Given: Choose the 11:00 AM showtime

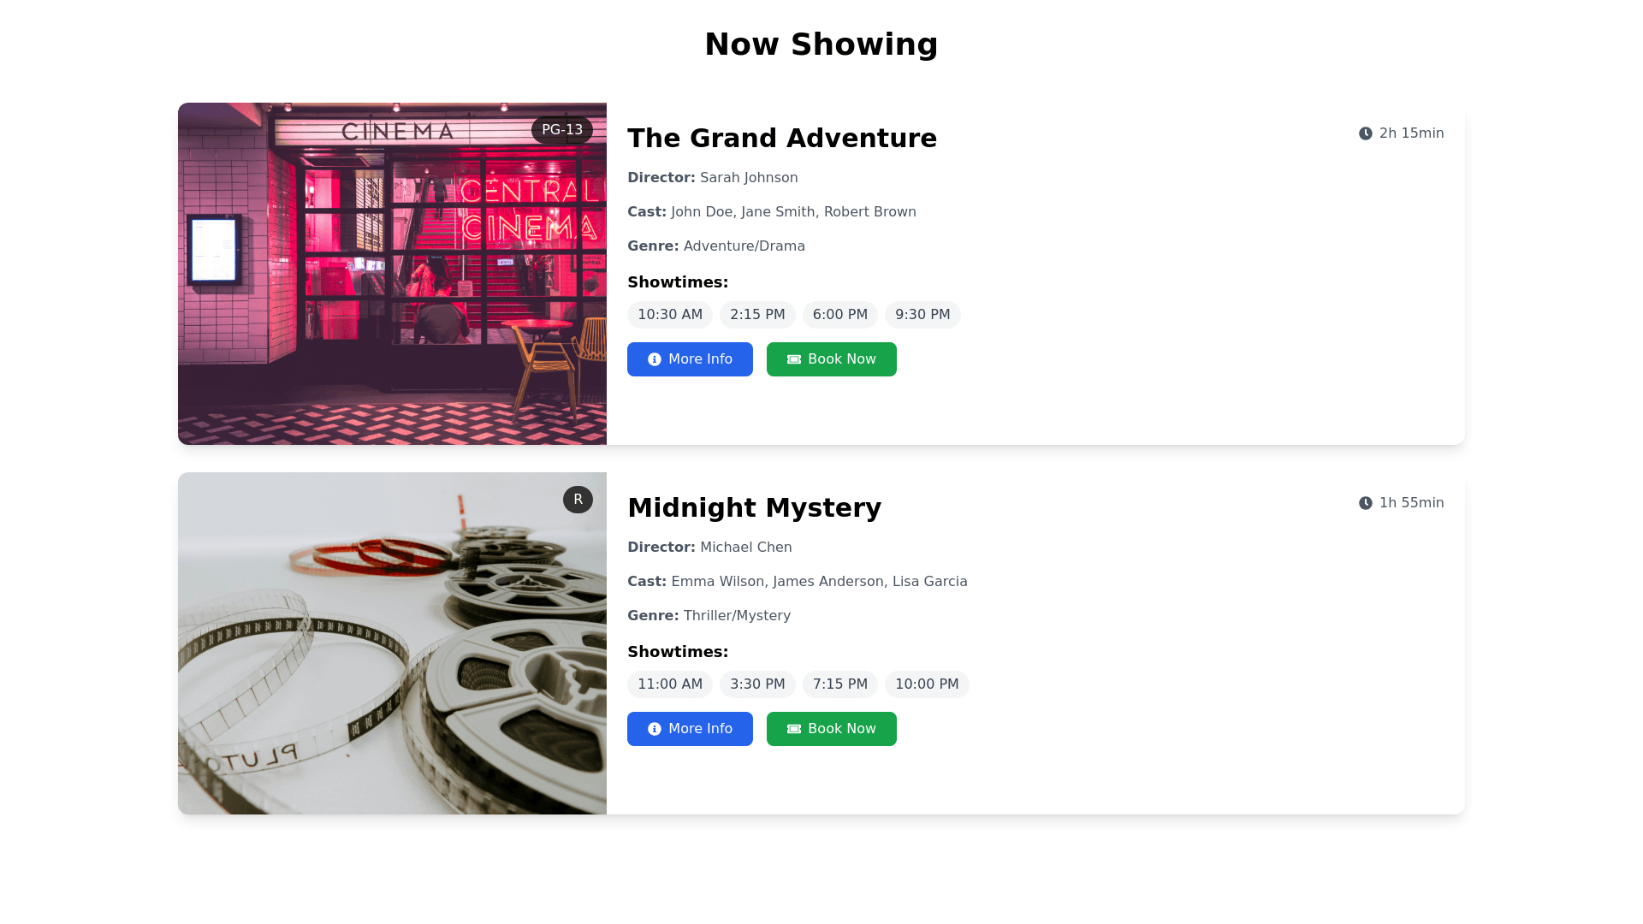Looking at the screenshot, I should click(x=670, y=684).
